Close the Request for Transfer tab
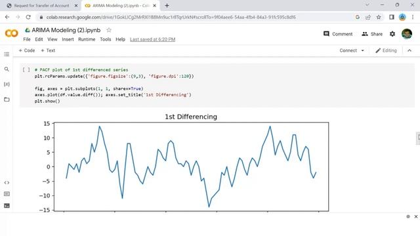This screenshot has width=420, height=236. [x=76, y=5]
